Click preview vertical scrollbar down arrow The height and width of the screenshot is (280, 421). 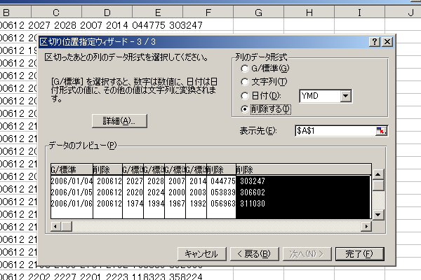pyautogui.click(x=378, y=214)
